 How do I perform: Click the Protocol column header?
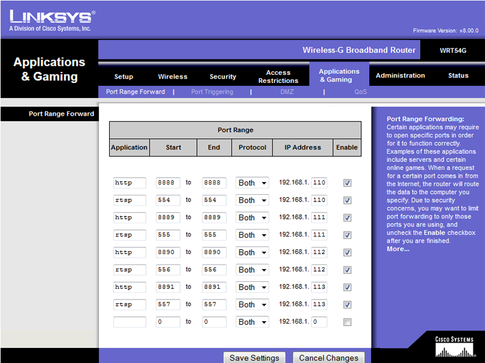(252, 148)
